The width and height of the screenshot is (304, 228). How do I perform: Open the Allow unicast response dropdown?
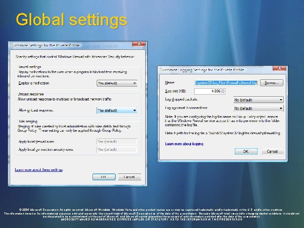[x=117, y=110]
